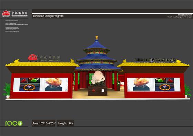The image size is (193, 136).
Task: Open the bracelet image on left wall panel
Action: click(29, 87)
